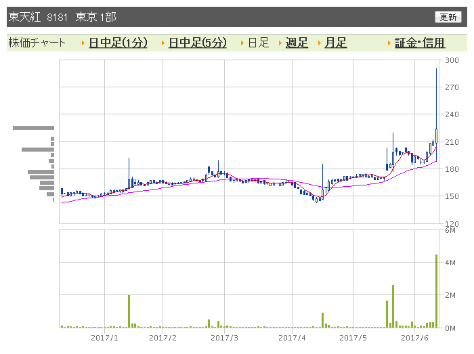Open the 日中足(1分) chart link
Viewport: 474px width, 354px height.
pos(118,43)
